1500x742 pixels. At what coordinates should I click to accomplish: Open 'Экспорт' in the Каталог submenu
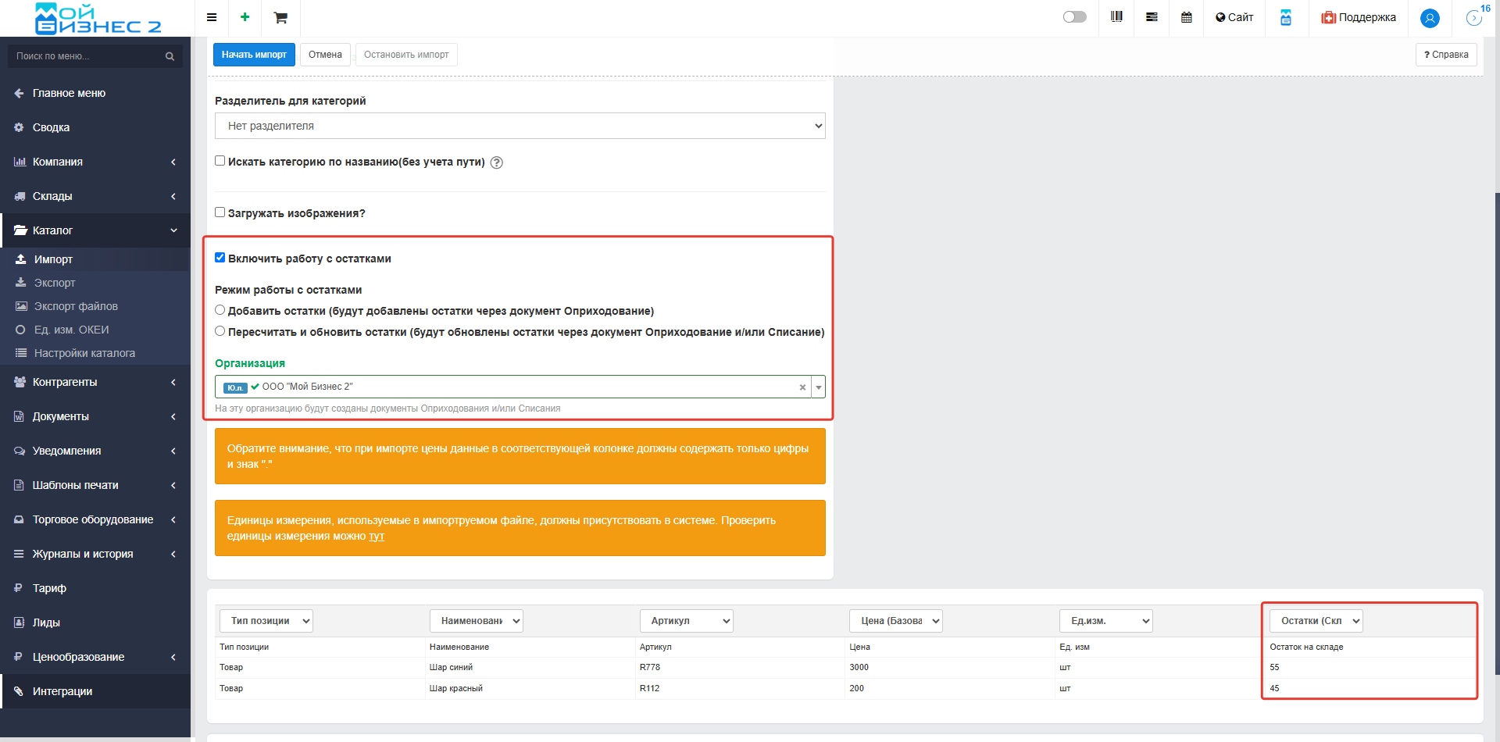(55, 283)
